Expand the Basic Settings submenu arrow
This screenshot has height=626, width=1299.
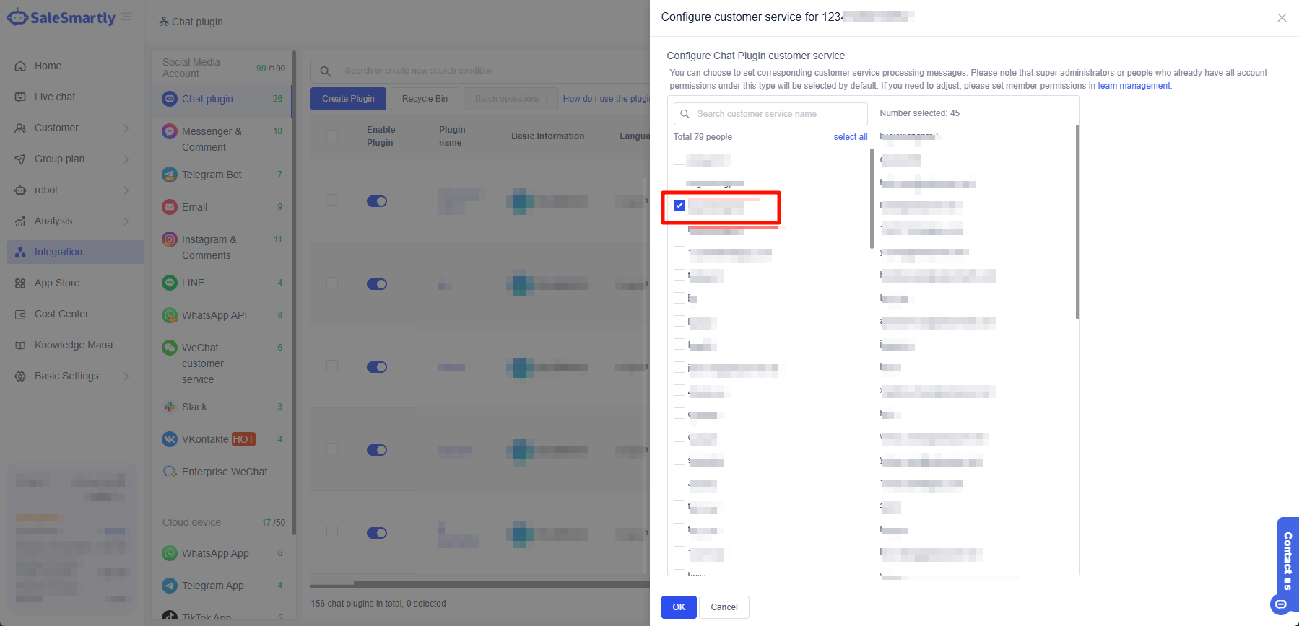[126, 376]
